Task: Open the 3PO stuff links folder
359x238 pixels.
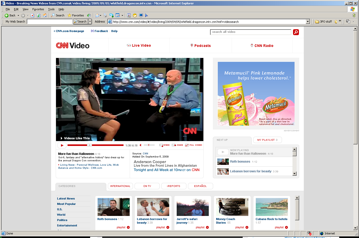Action: coord(324,22)
